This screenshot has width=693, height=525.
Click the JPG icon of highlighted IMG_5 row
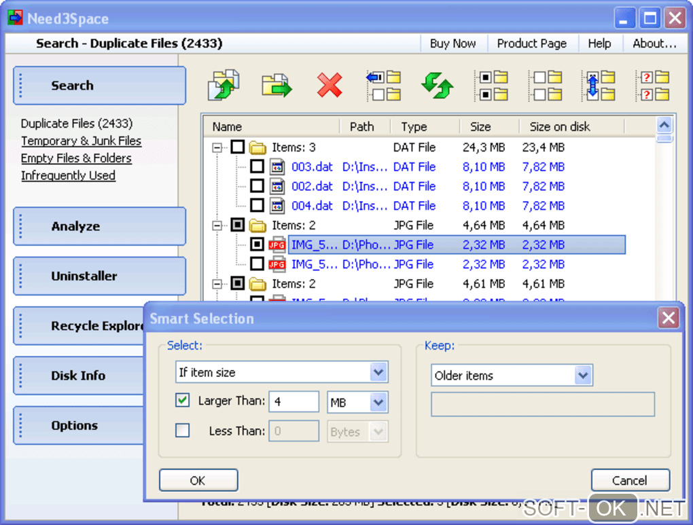point(277,245)
